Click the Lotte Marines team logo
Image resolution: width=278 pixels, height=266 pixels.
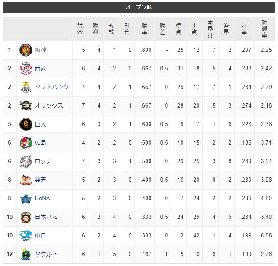click(26, 161)
